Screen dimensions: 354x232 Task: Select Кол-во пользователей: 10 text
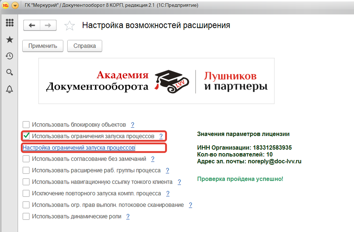[x=235, y=155]
